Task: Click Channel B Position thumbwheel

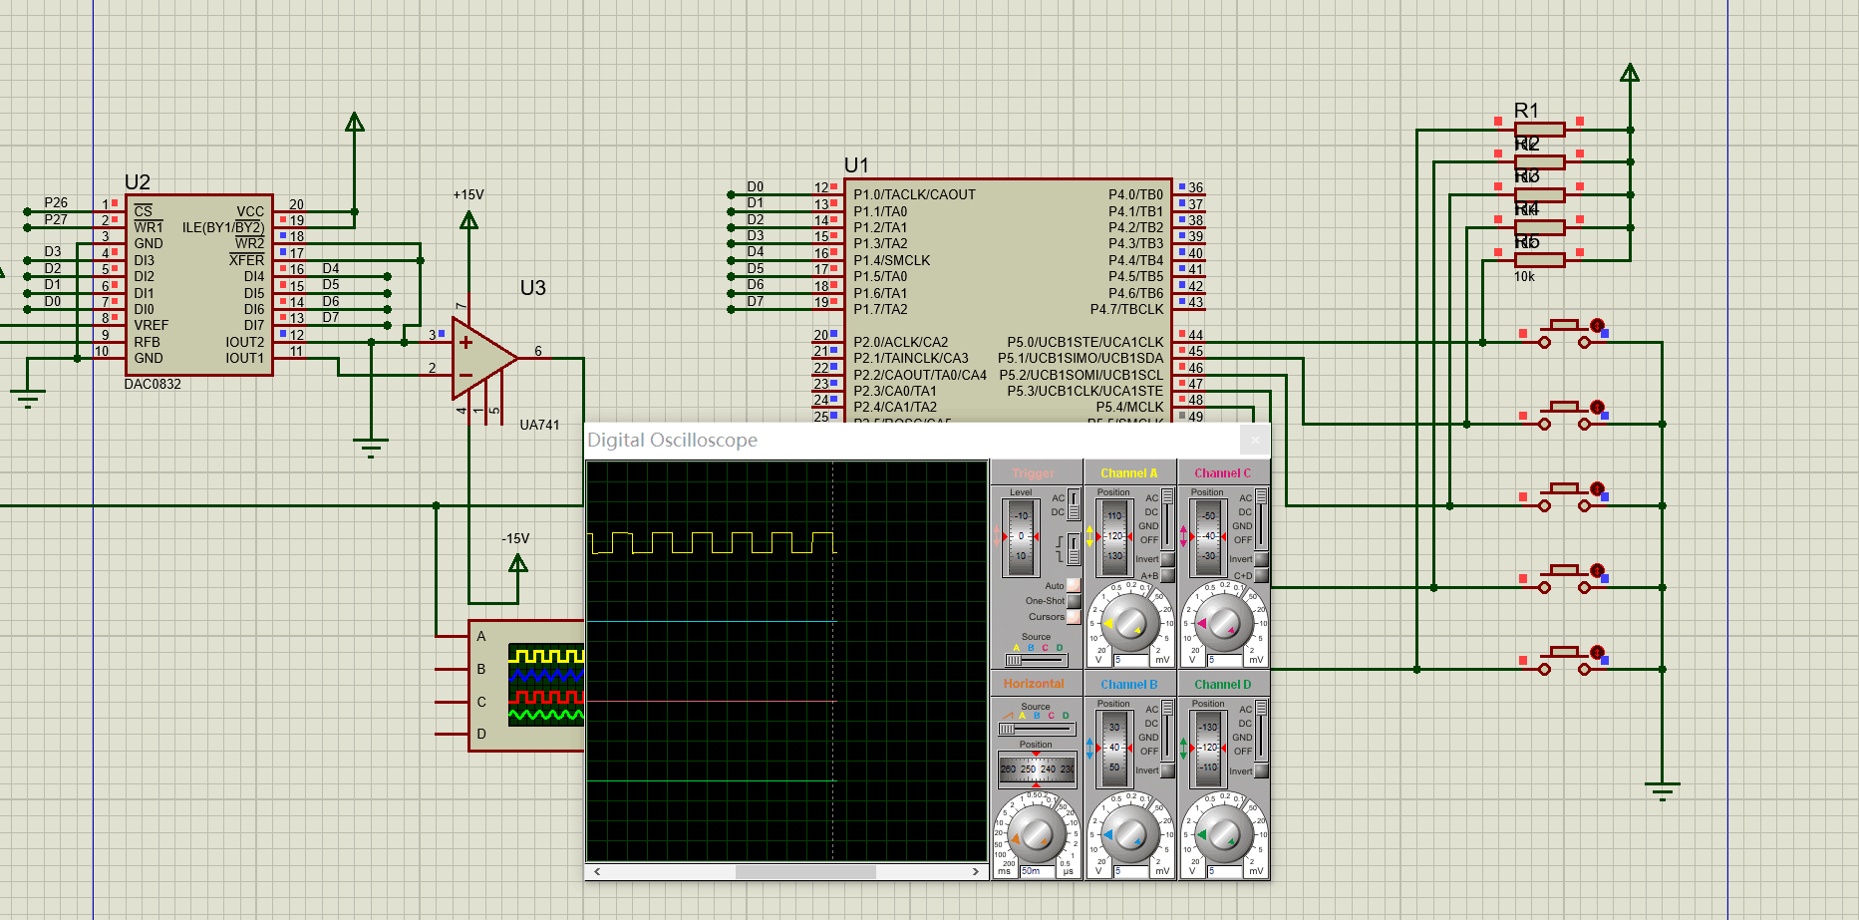Action: 1114,750
